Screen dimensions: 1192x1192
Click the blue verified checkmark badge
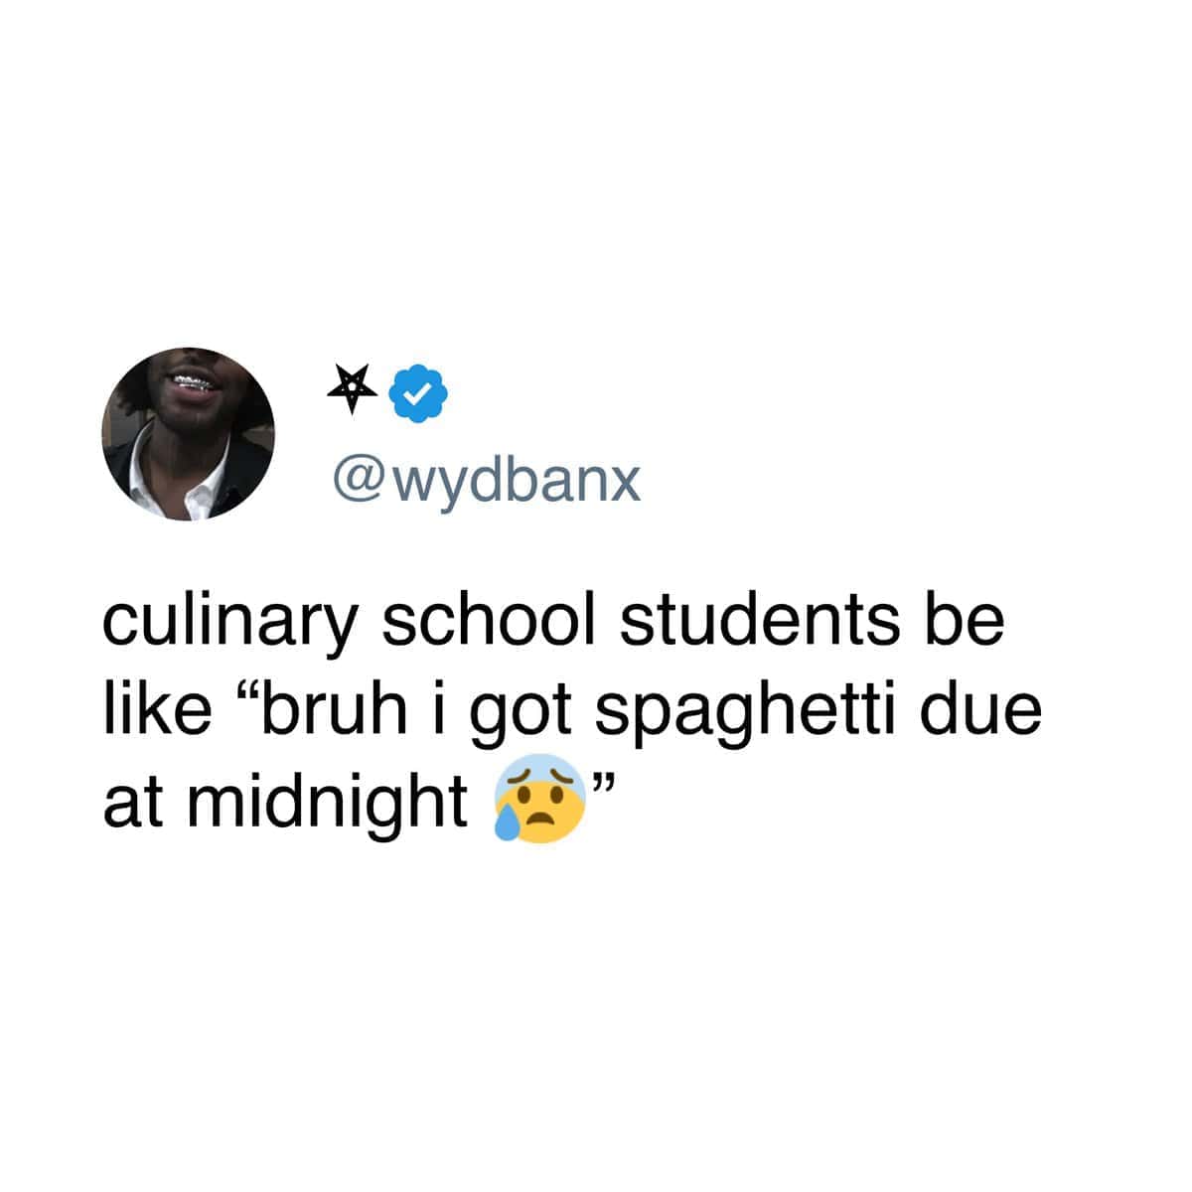point(418,390)
